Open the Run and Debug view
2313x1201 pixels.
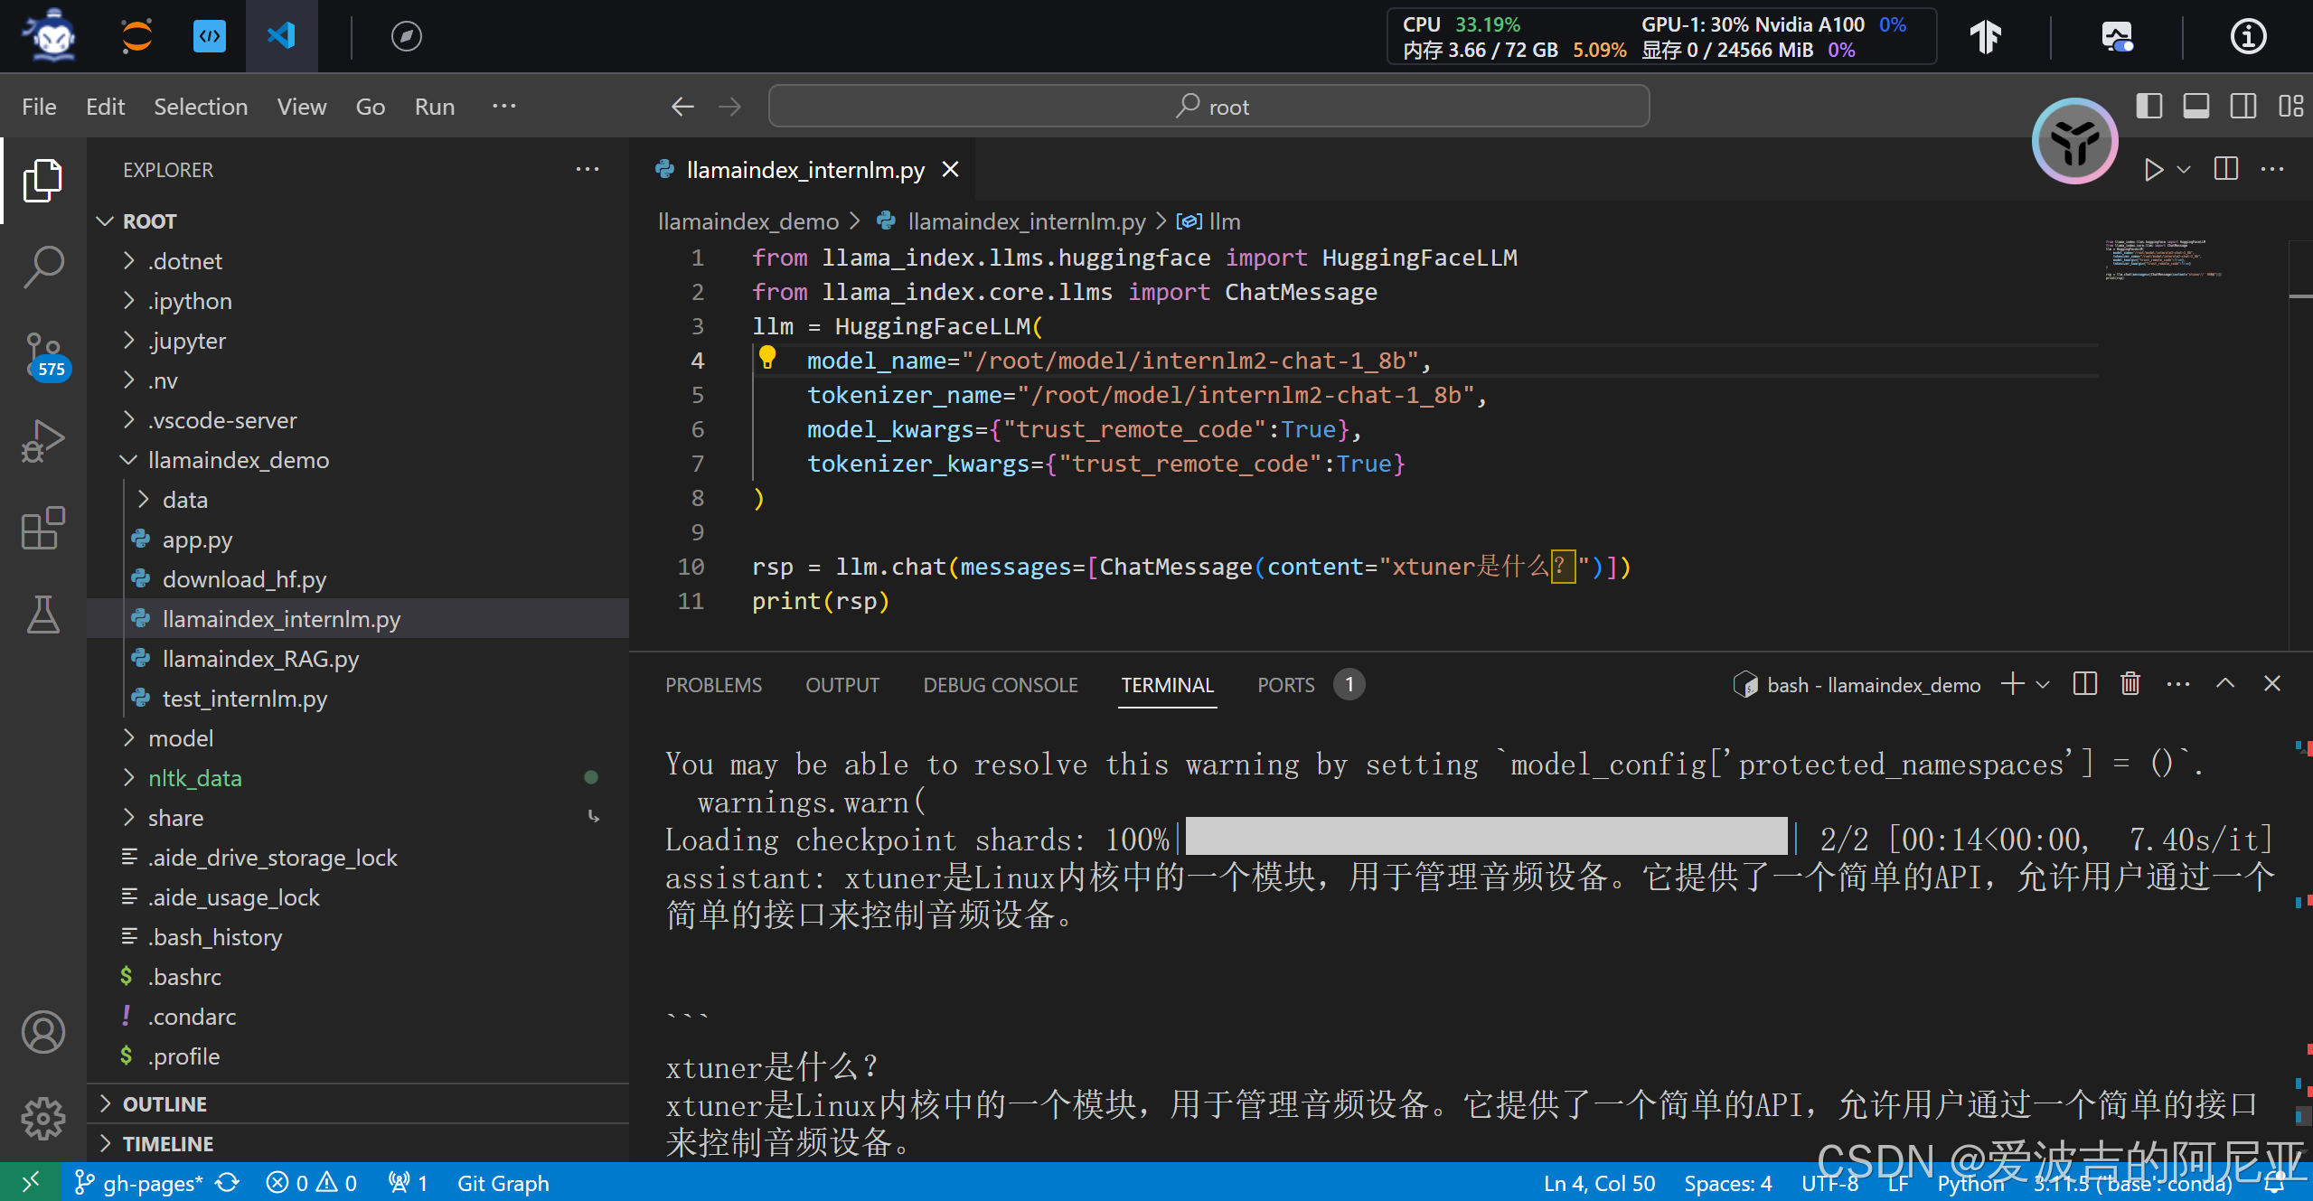(x=42, y=440)
